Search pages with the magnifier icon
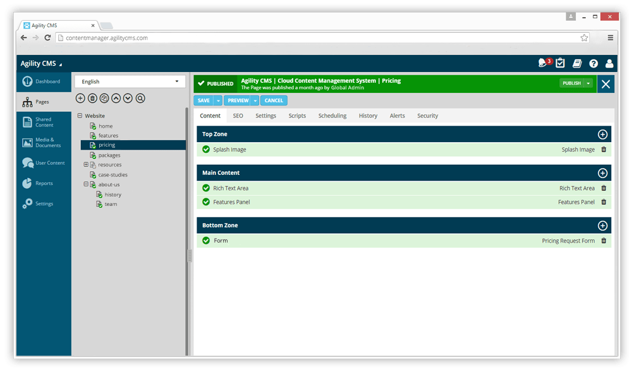Image resolution: width=632 pixels, height=379 pixels. point(140,98)
